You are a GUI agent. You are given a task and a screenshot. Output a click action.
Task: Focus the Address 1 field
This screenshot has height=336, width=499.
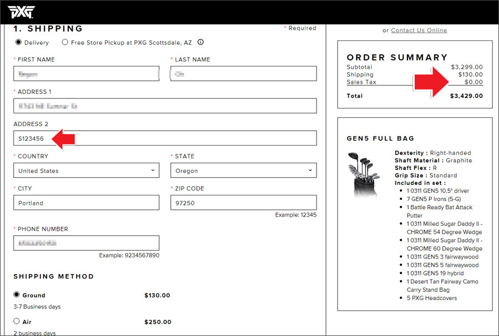(165, 106)
